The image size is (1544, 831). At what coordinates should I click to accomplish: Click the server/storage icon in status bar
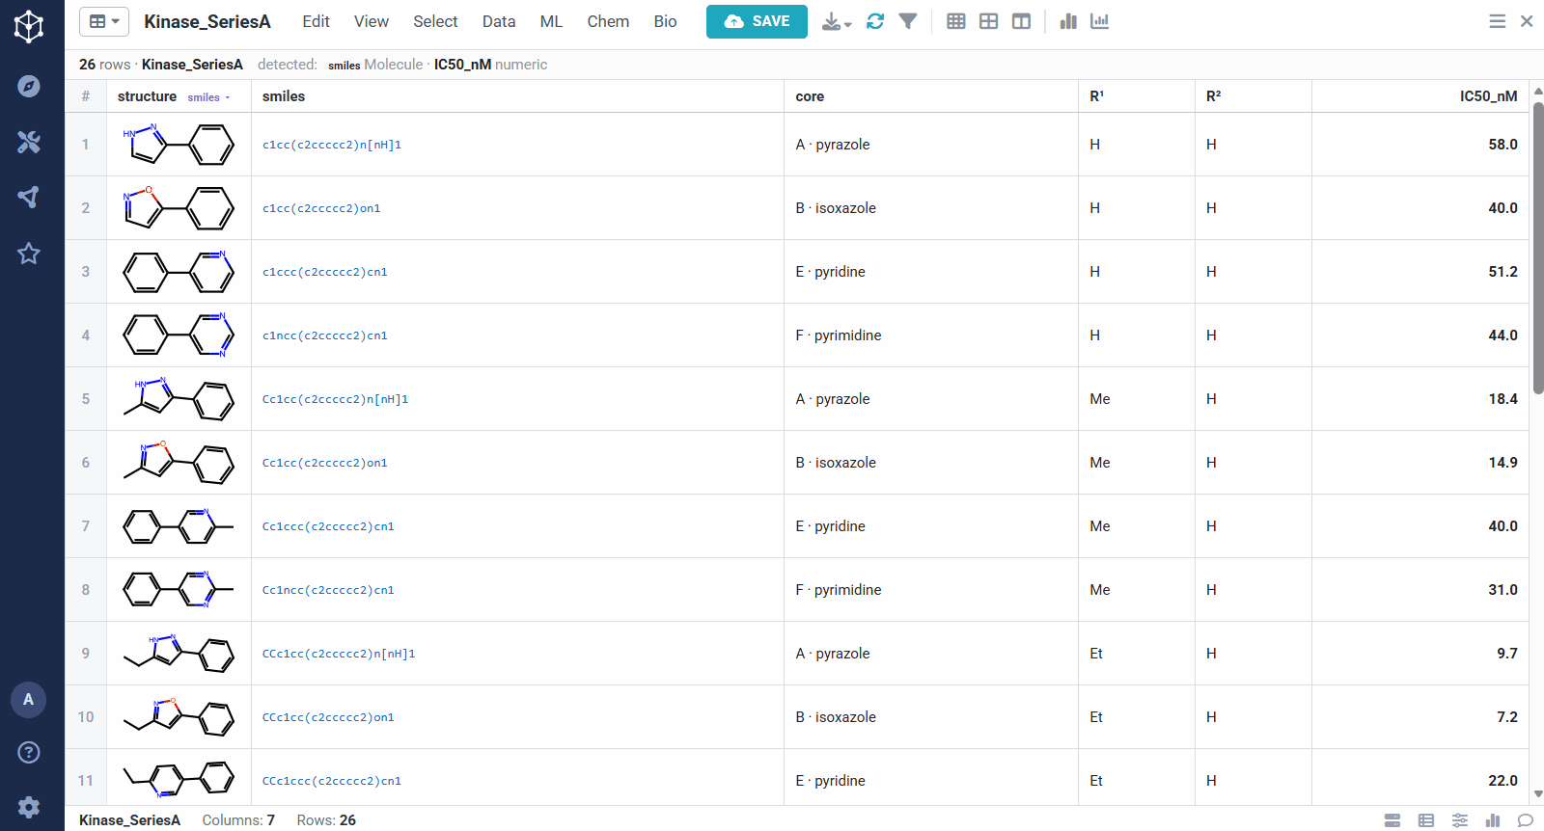1392,820
